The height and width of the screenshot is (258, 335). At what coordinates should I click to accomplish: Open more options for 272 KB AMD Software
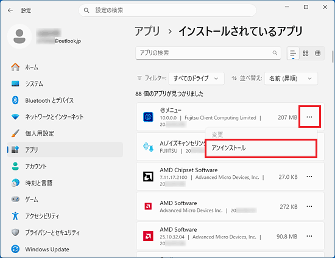(309, 206)
